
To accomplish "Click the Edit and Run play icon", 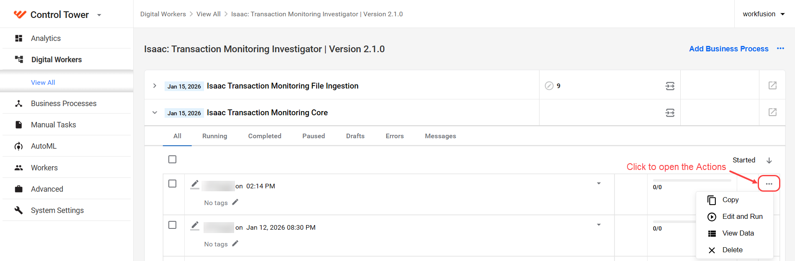I will [712, 217].
